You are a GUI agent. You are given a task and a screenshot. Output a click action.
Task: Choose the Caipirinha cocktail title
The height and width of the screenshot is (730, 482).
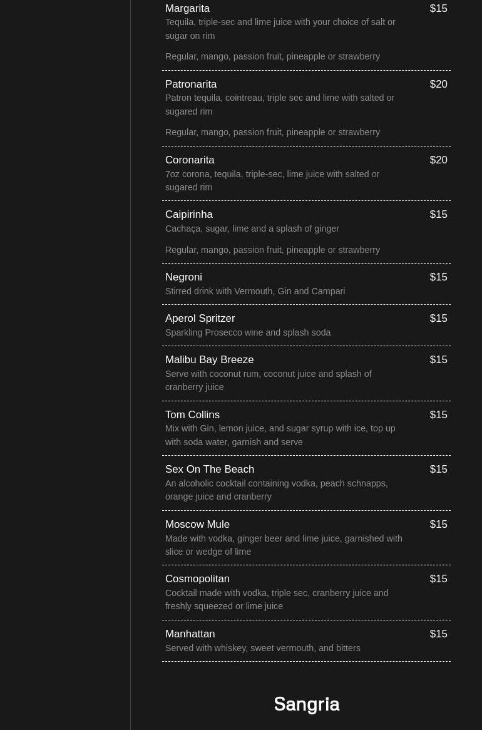click(189, 215)
